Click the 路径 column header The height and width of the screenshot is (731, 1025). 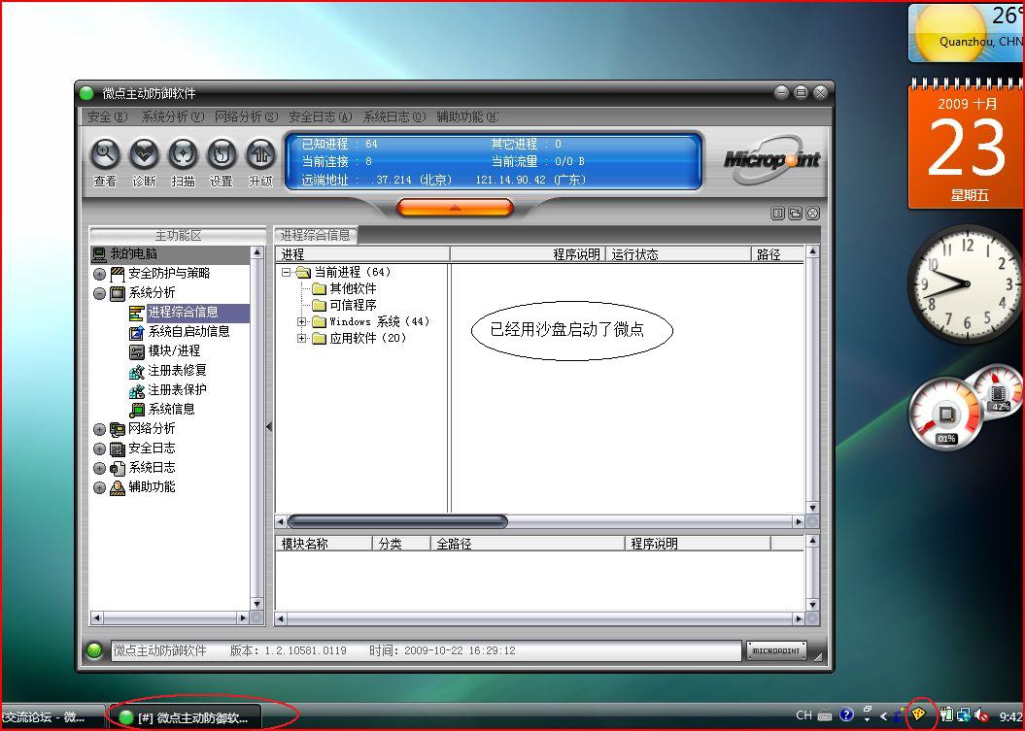(x=778, y=254)
